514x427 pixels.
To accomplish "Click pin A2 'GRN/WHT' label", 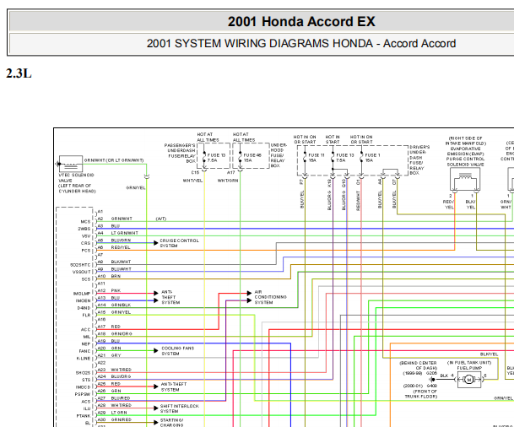I will pyautogui.click(x=122, y=219).
